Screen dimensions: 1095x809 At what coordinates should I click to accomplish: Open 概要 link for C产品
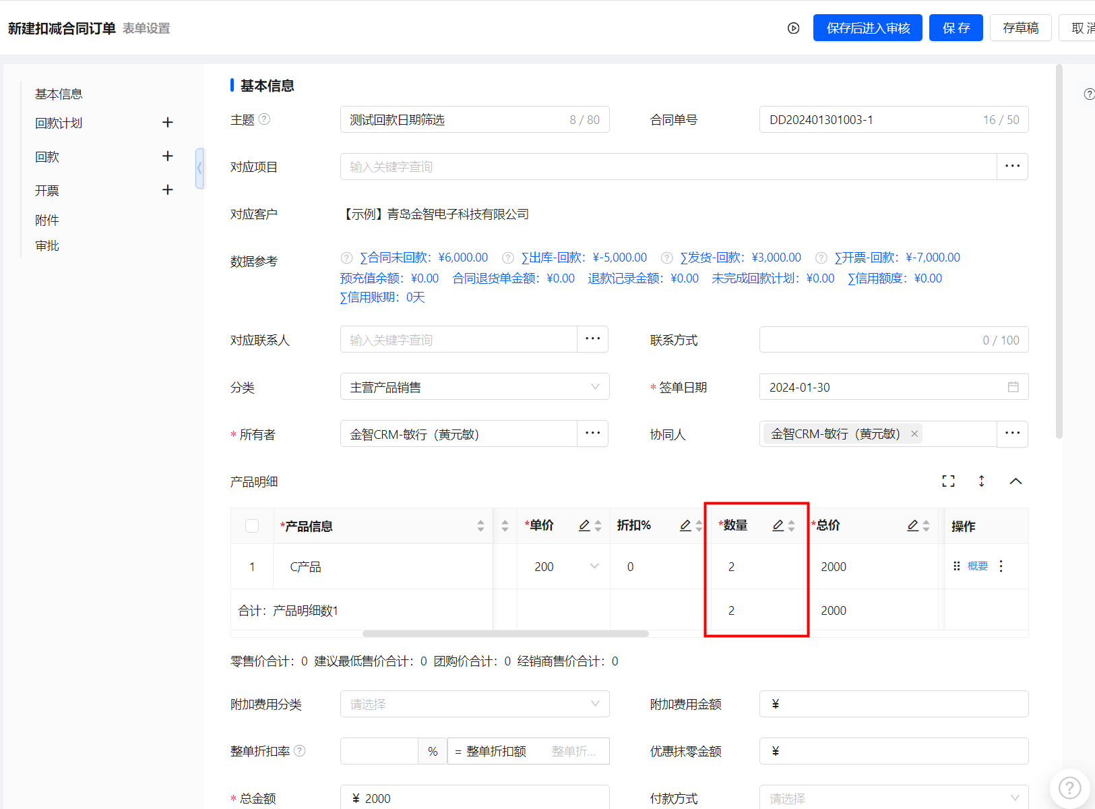(x=978, y=566)
